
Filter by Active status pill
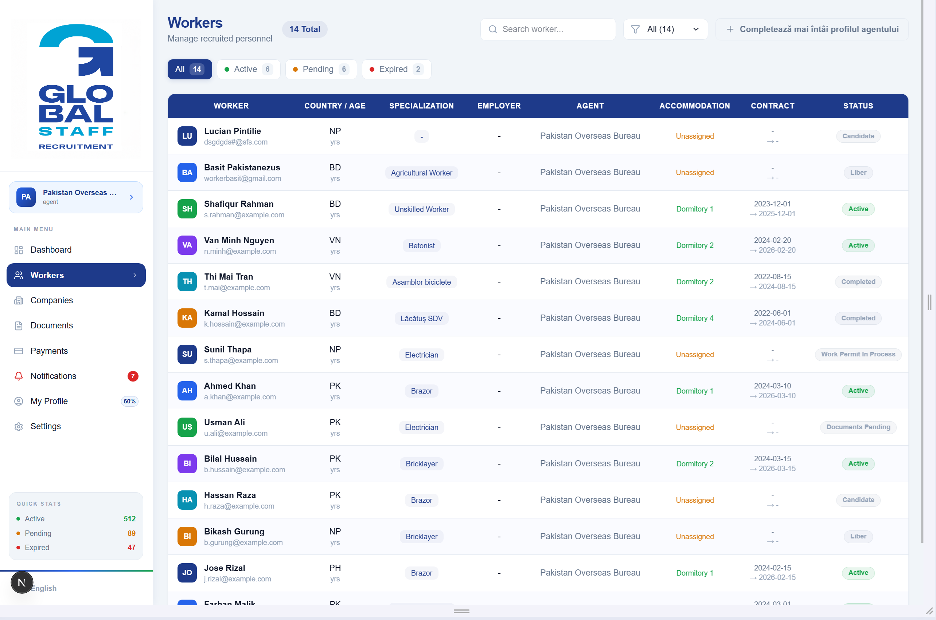point(249,69)
